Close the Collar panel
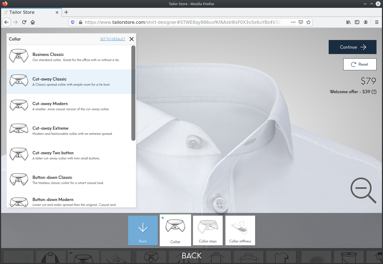The image size is (383, 264). click(x=132, y=39)
